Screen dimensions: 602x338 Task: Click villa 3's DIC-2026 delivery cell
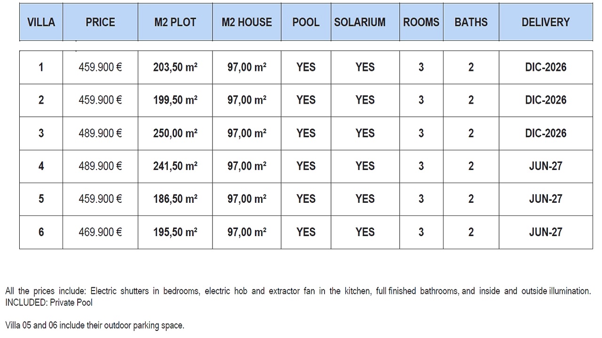point(546,133)
